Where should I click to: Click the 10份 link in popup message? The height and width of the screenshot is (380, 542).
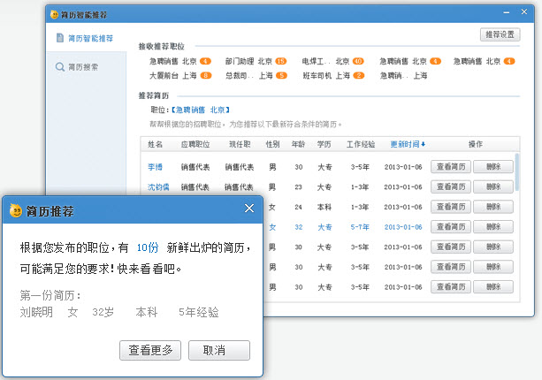click(x=148, y=249)
